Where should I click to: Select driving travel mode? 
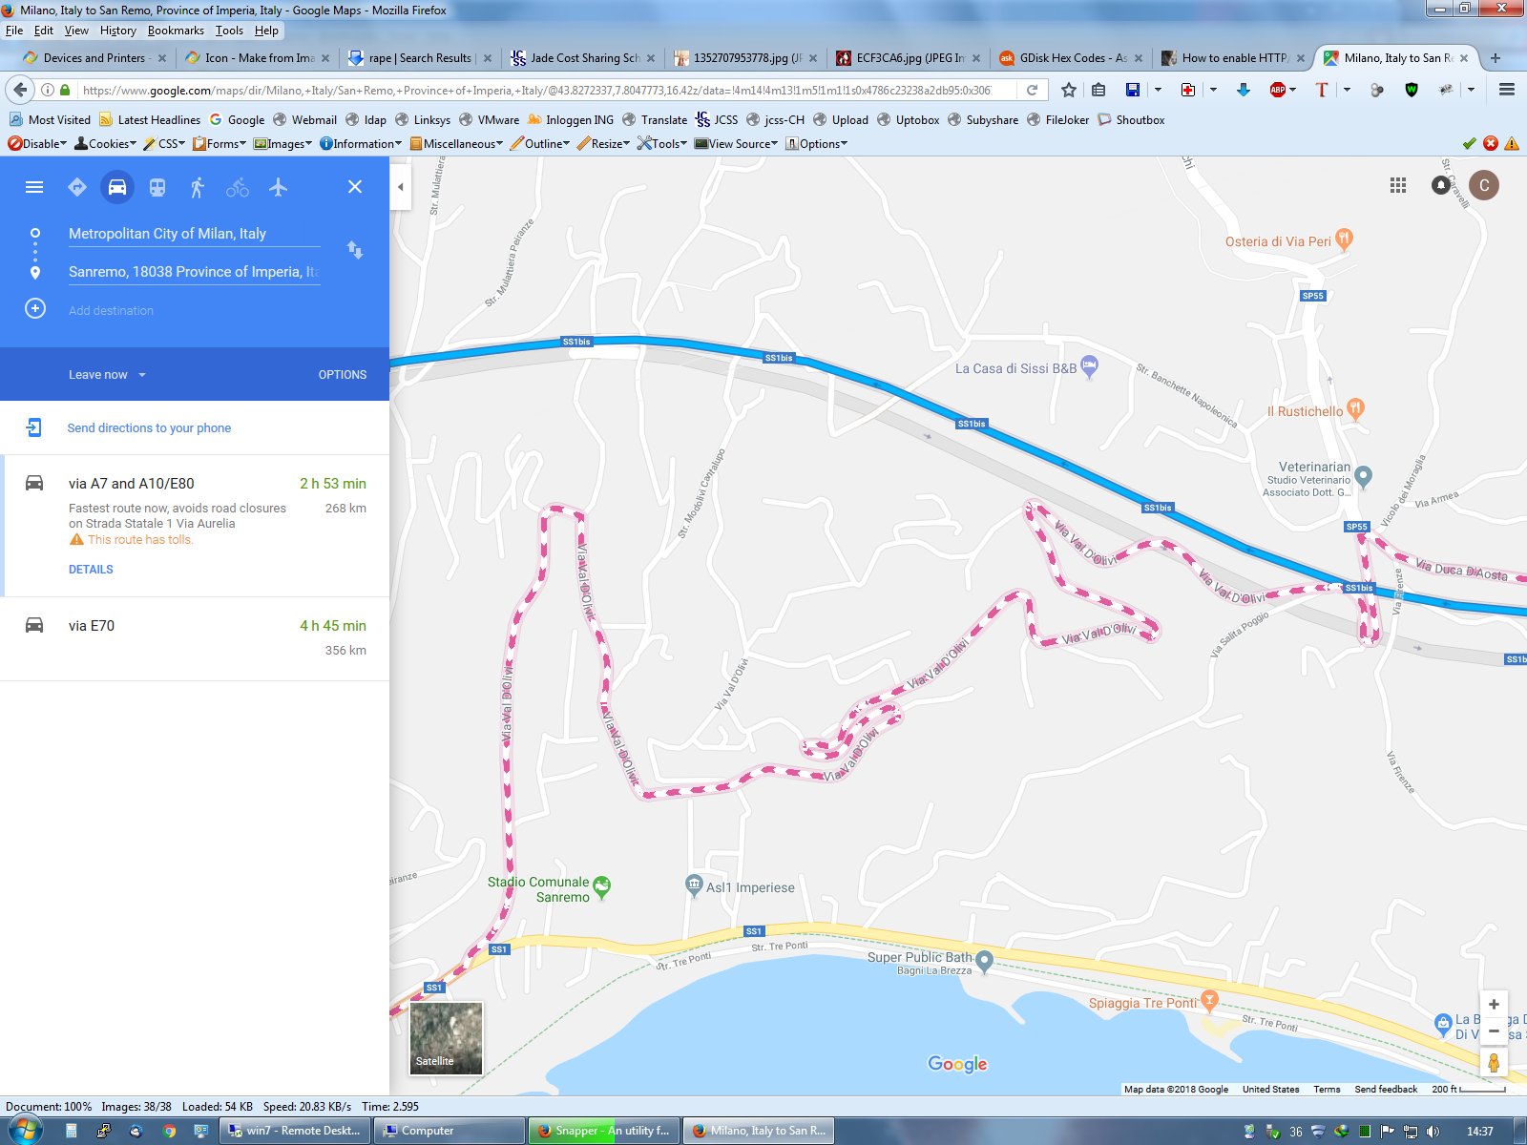[117, 187]
